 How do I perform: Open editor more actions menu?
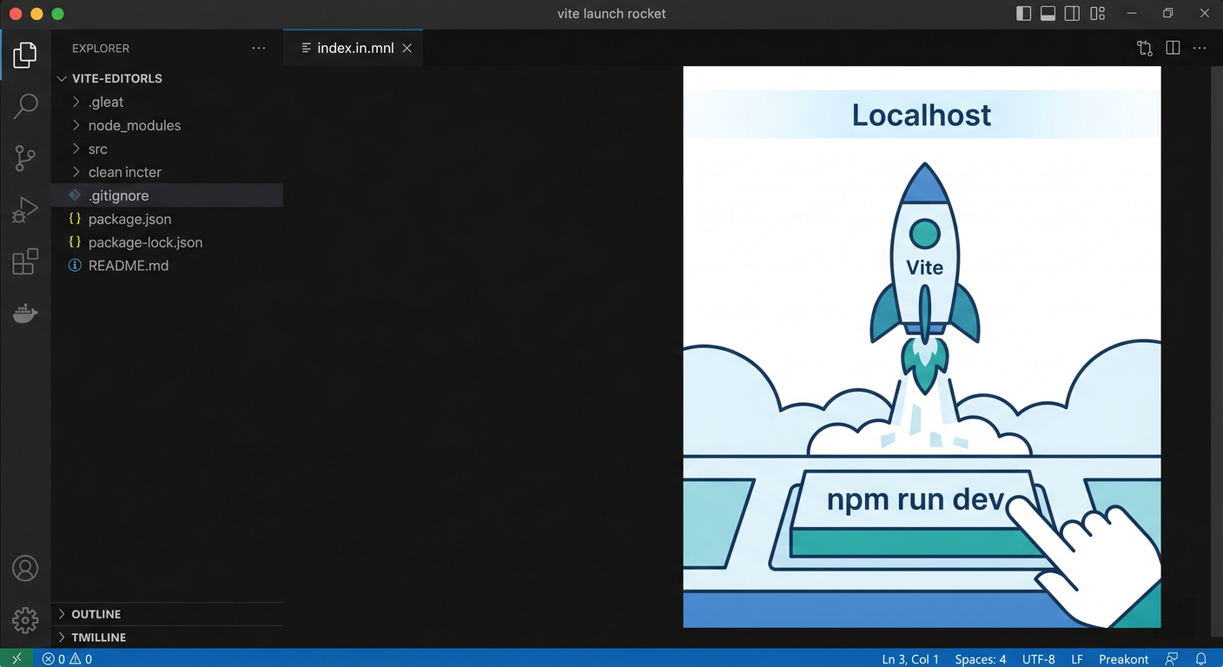(1200, 49)
